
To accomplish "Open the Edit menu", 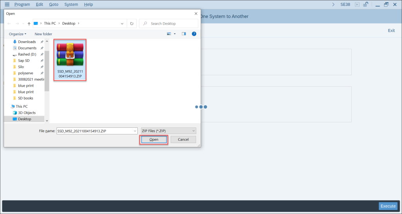I will 40,4.
